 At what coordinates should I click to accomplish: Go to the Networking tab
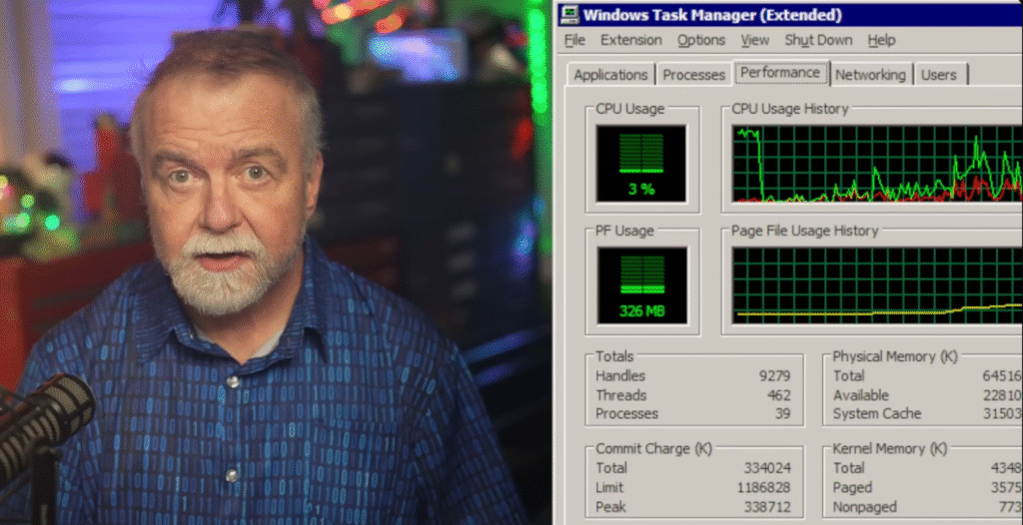tap(870, 75)
